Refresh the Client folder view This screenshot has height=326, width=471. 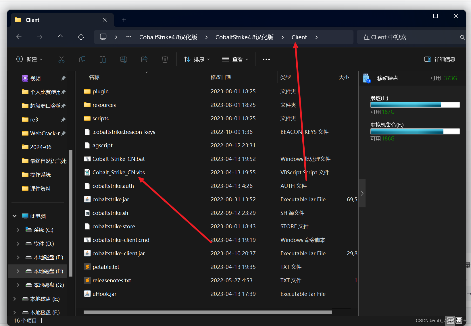pos(81,37)
